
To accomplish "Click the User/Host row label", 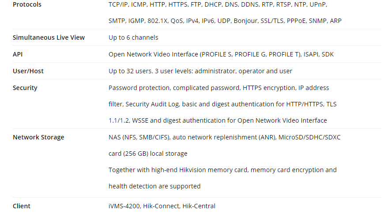I will 28,71.
